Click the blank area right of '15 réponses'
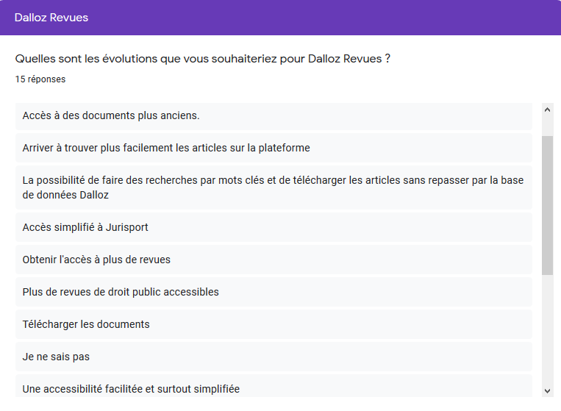This screenshot has height=411, width=561. pos(294,79)
